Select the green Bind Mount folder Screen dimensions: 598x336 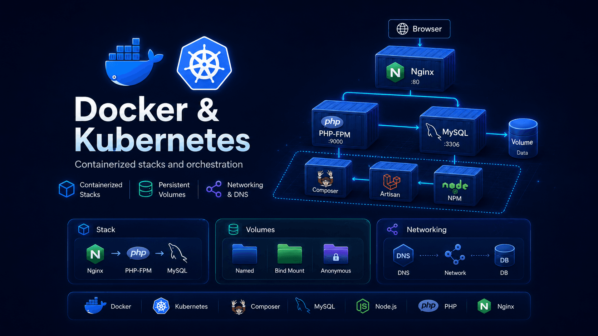coord(290,254)
